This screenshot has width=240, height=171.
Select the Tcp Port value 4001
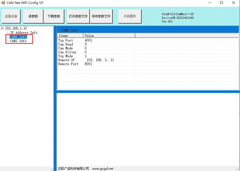tap(89, 40)
